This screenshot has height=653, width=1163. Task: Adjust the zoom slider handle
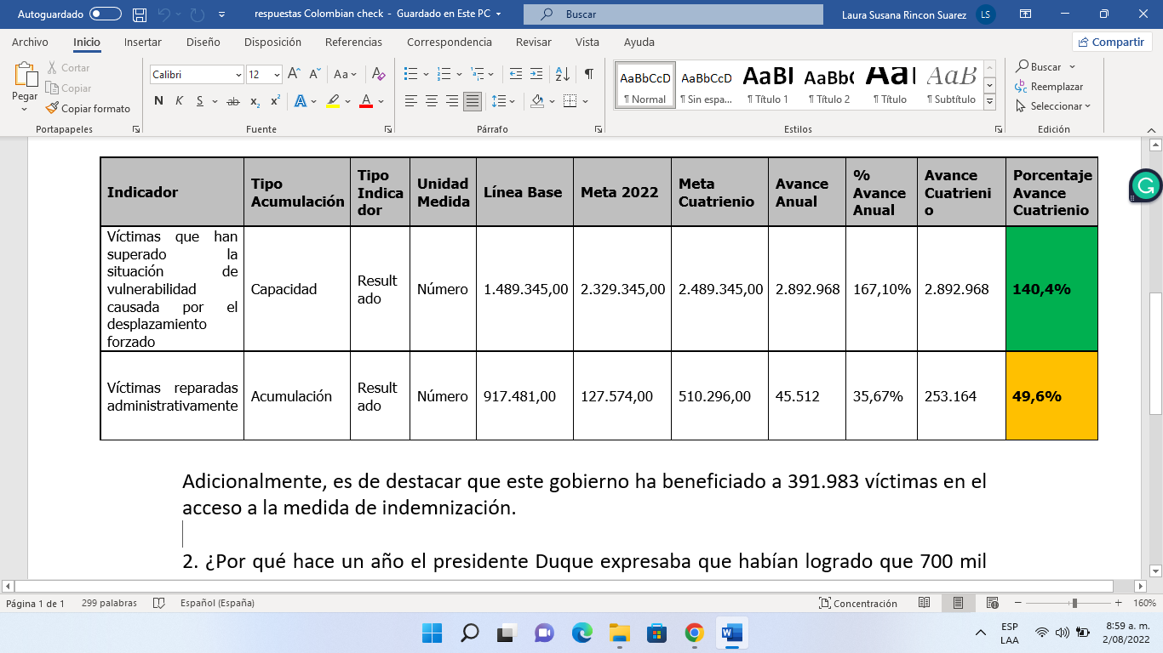point(1075,603)
